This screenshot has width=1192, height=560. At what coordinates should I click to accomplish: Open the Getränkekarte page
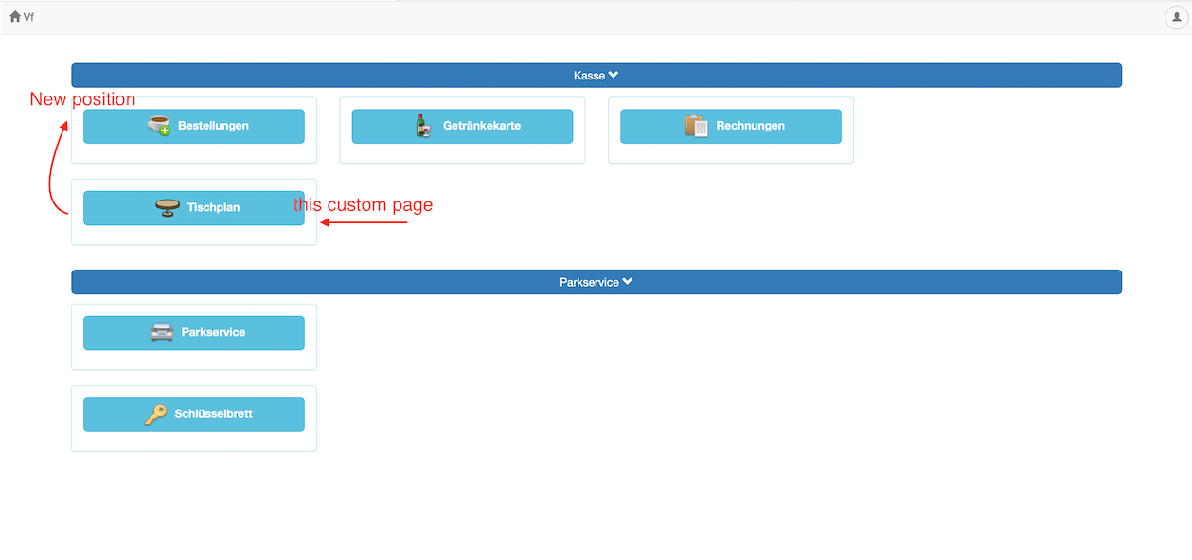(x=462, y=126)
